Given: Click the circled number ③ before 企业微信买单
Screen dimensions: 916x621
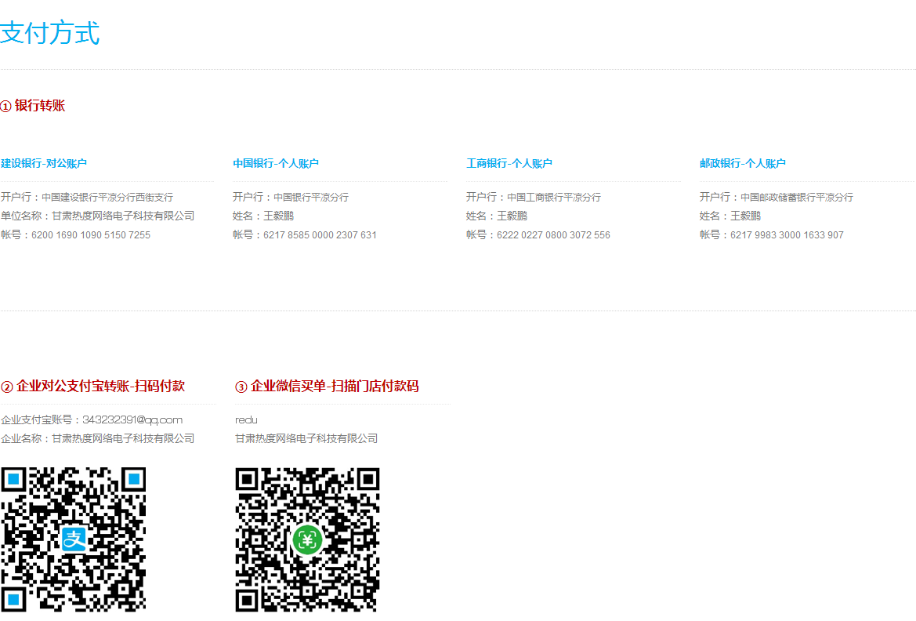Looking at the screenshot, I should click(241, 387).
